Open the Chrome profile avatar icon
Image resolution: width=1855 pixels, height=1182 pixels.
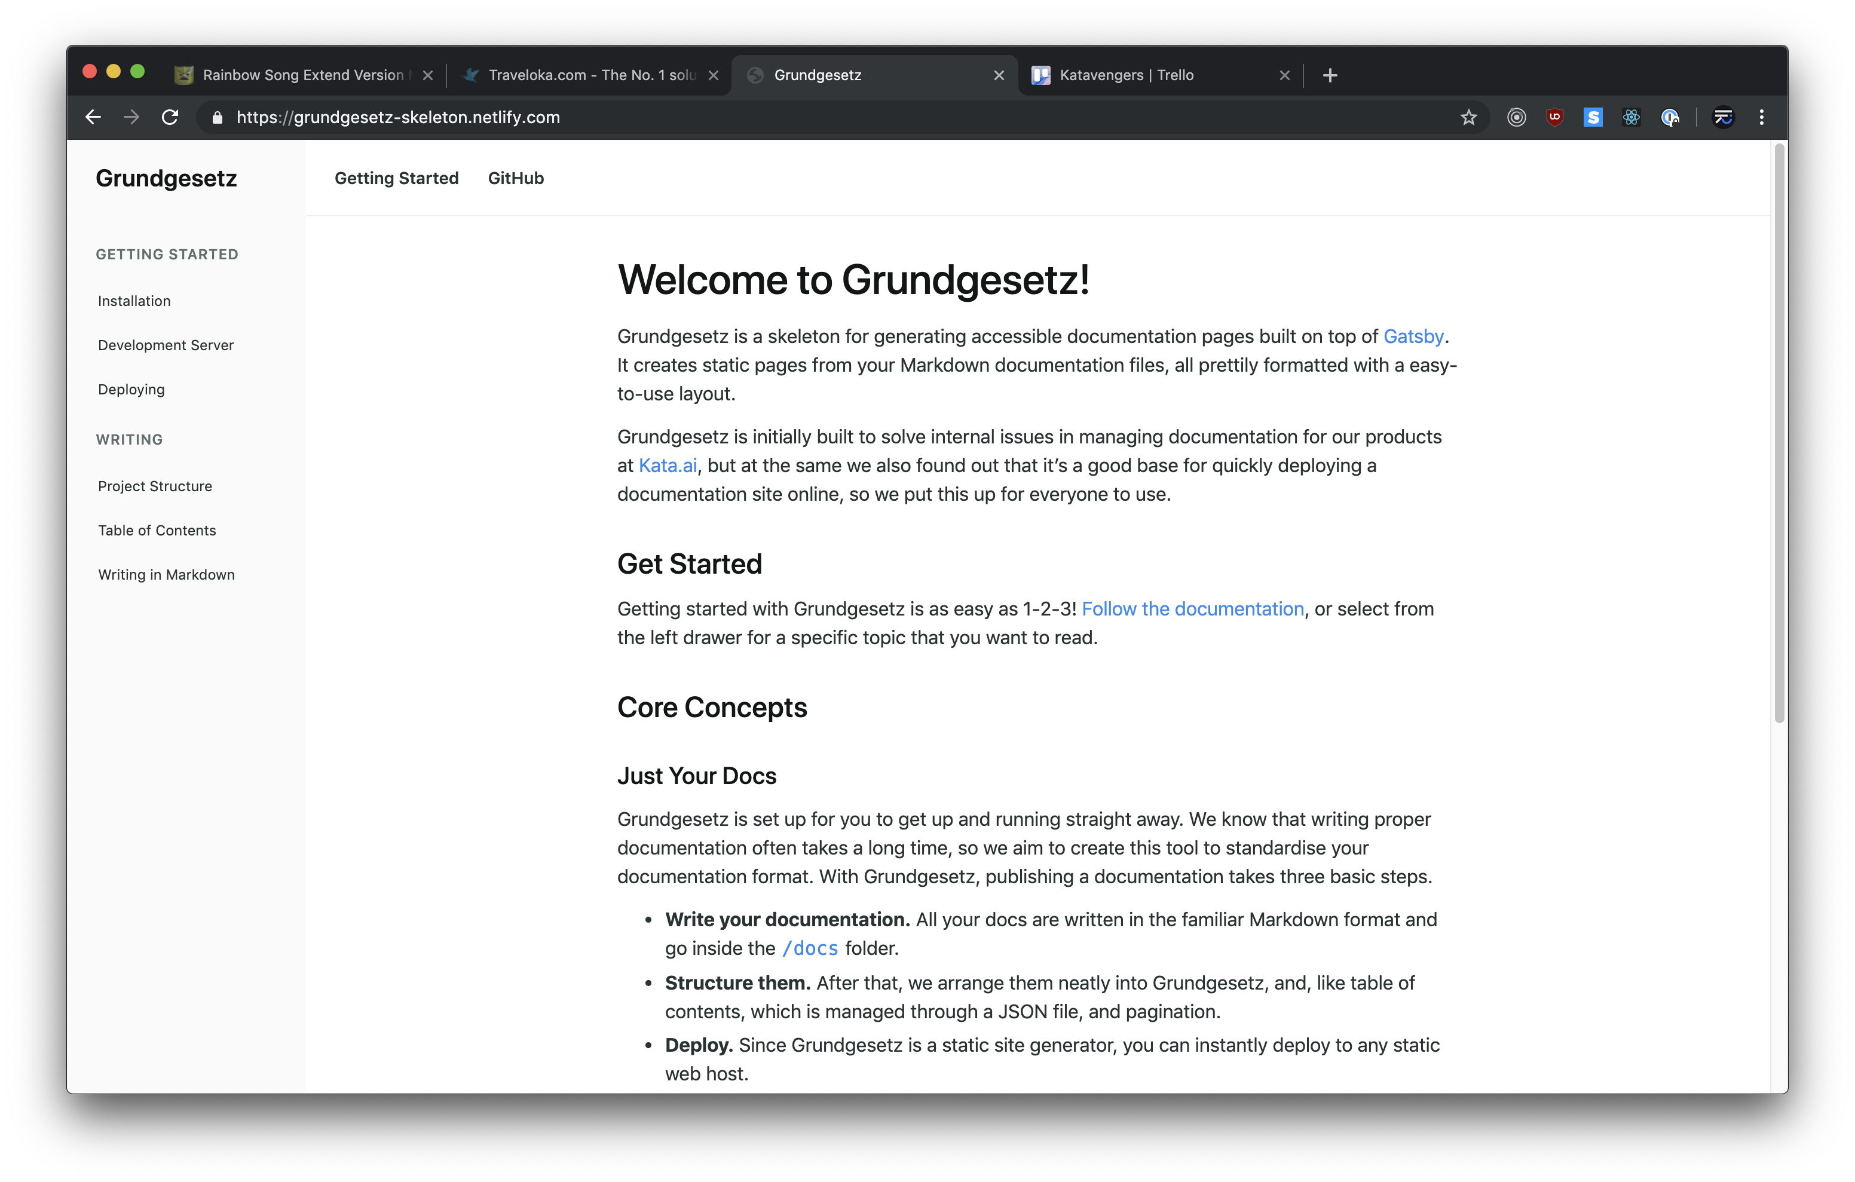tap(1724, 117)
